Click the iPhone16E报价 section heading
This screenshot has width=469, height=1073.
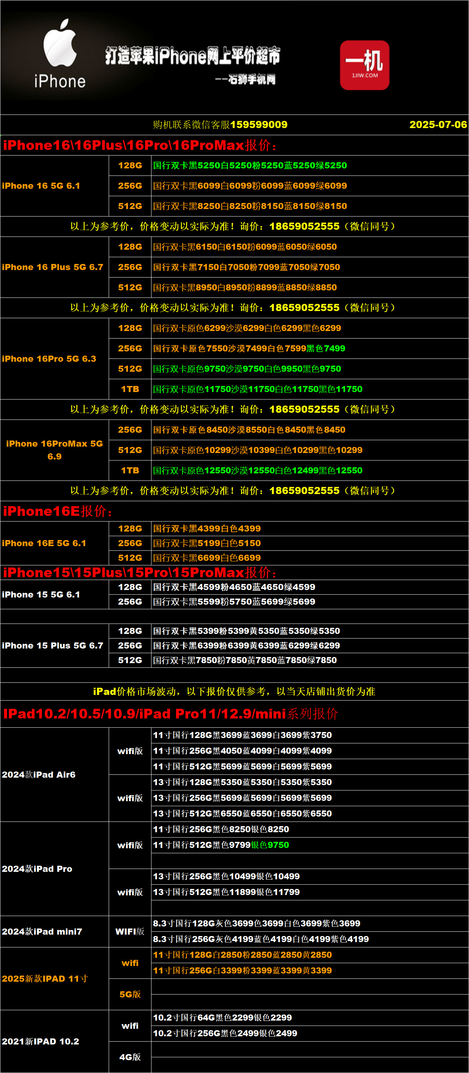point(58,511)
